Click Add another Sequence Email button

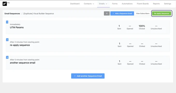88,76
